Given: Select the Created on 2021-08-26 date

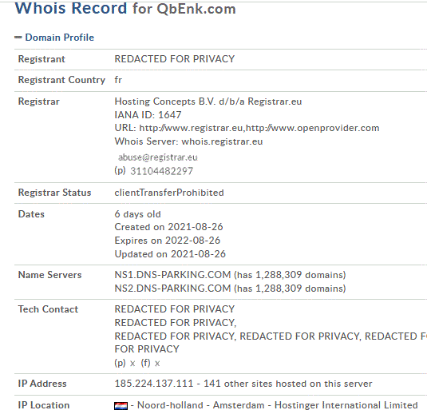Looking at the screenshot, I should tap(169, 227).
